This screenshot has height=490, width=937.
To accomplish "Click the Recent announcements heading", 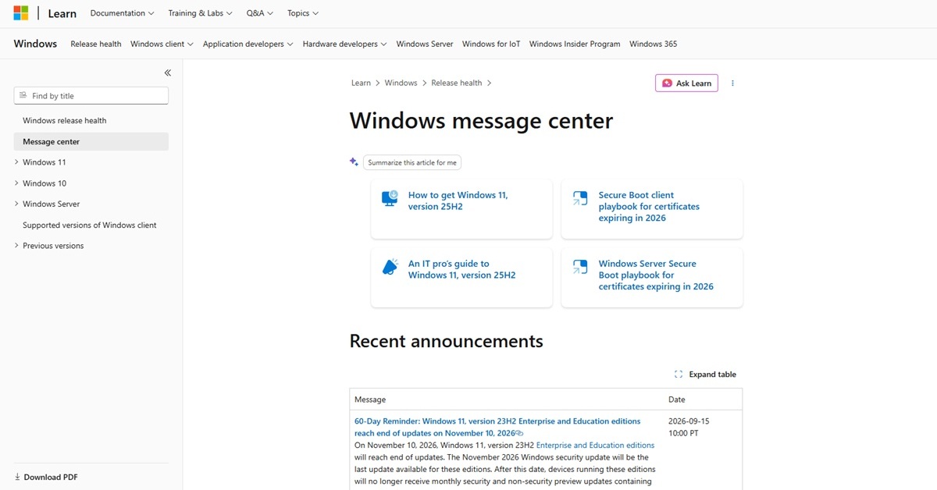I will tap(446, 341).
